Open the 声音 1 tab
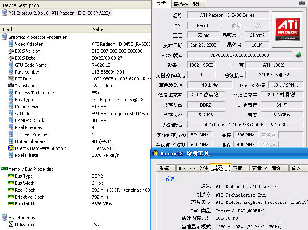This screenshot has height=230, width=308. point(240,168)
